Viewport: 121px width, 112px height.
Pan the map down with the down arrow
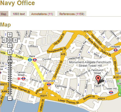coord(10,45)
